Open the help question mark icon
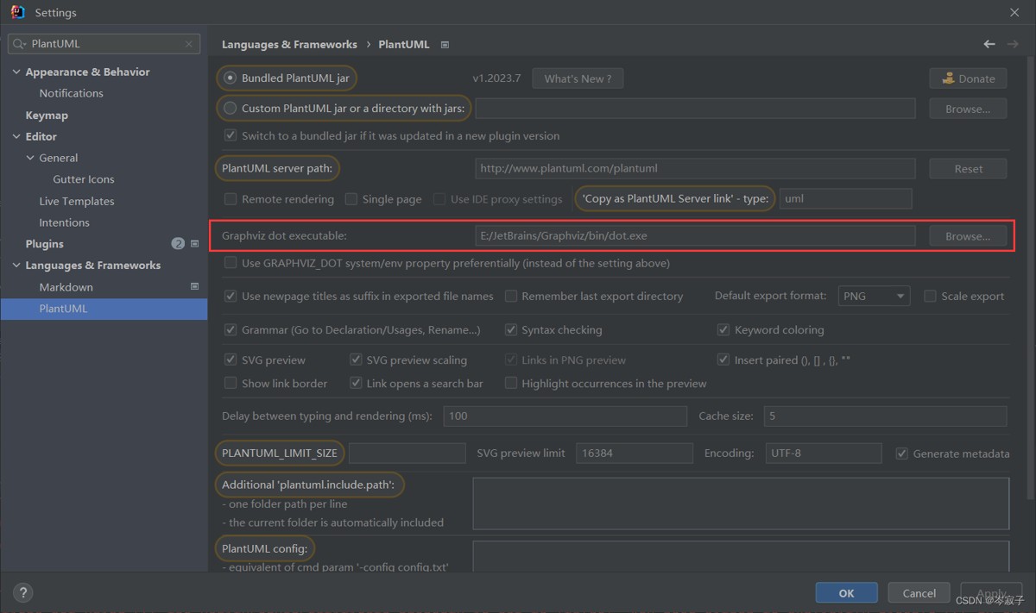 pyautogui.click(x=23, y=592)
